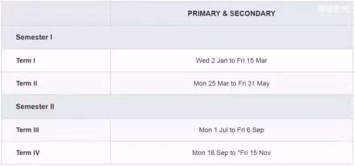Click the faint watermark in the top-right corner

coord(334,9)
